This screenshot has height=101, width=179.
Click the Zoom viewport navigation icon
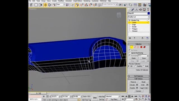(140, 96)
